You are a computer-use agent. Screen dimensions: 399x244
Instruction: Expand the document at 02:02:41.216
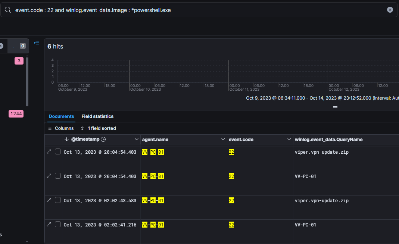[49, 224]
